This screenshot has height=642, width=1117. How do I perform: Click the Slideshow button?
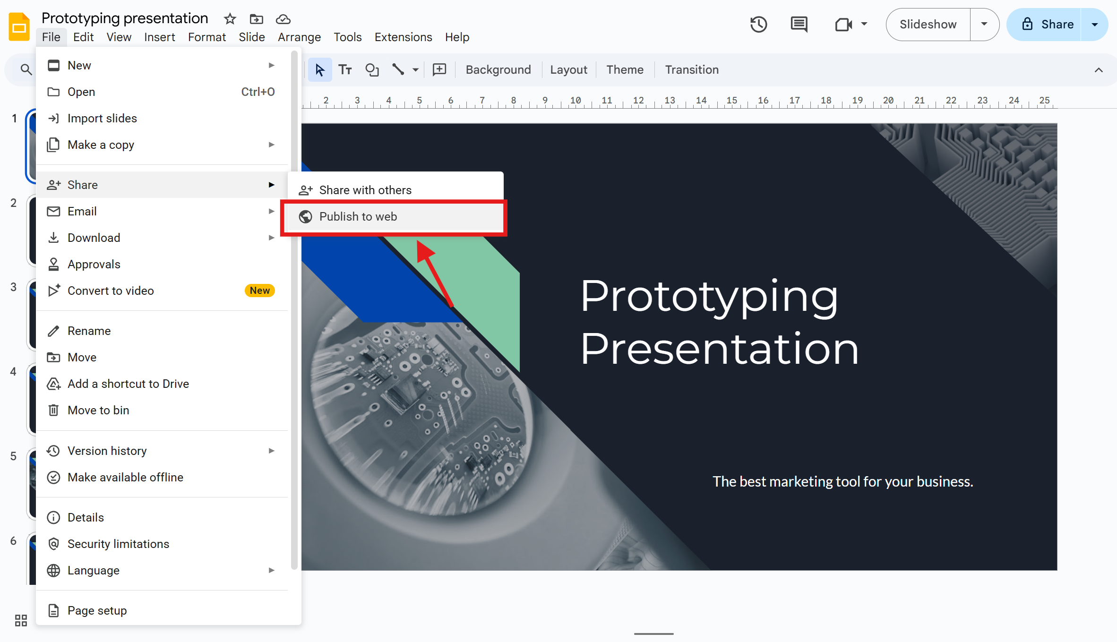point(928,25)
